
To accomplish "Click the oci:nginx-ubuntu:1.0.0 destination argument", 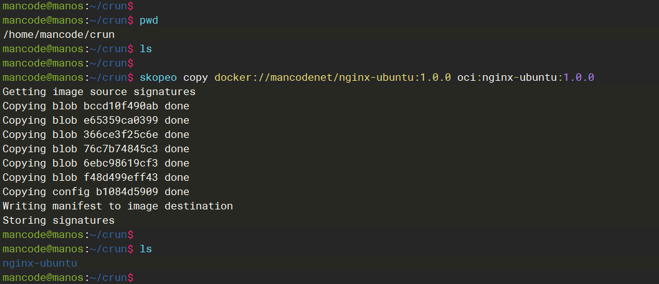I will point(526,78).
